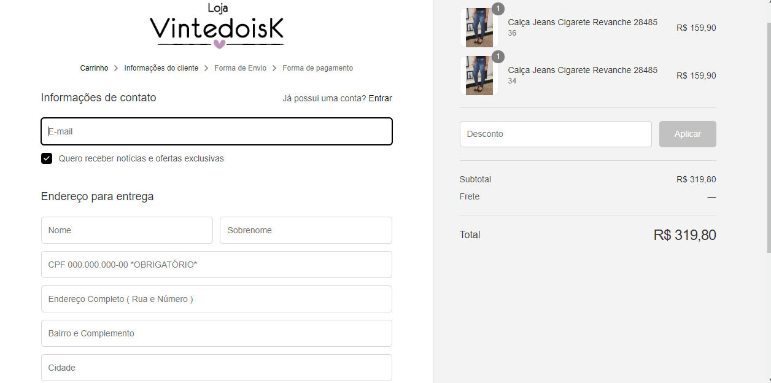This screenshot has width=771, height=383.
Task: Click the CPF obrigatório field
Action: [x=217, y=265]
